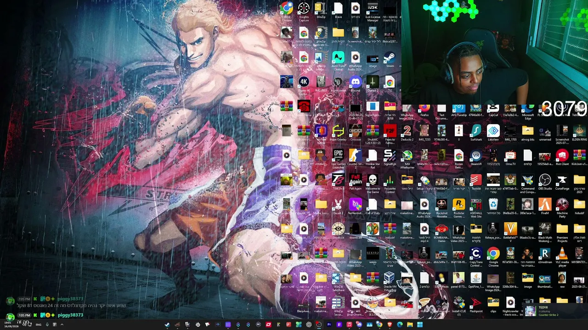Launch the iLok License Manager shortcut

pyautogui.click(x=373, y=11)
